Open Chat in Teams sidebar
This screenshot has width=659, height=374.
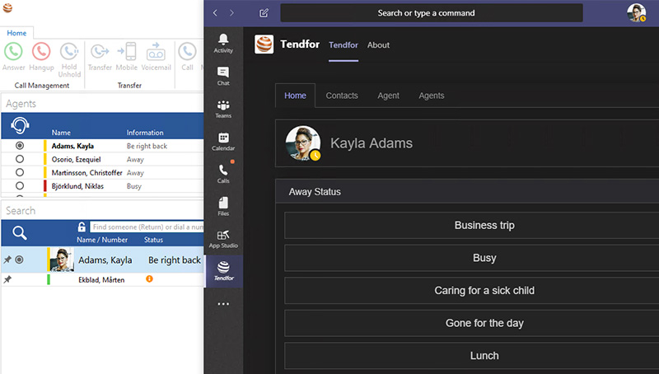pyautogui.click(x=223, y=76)
